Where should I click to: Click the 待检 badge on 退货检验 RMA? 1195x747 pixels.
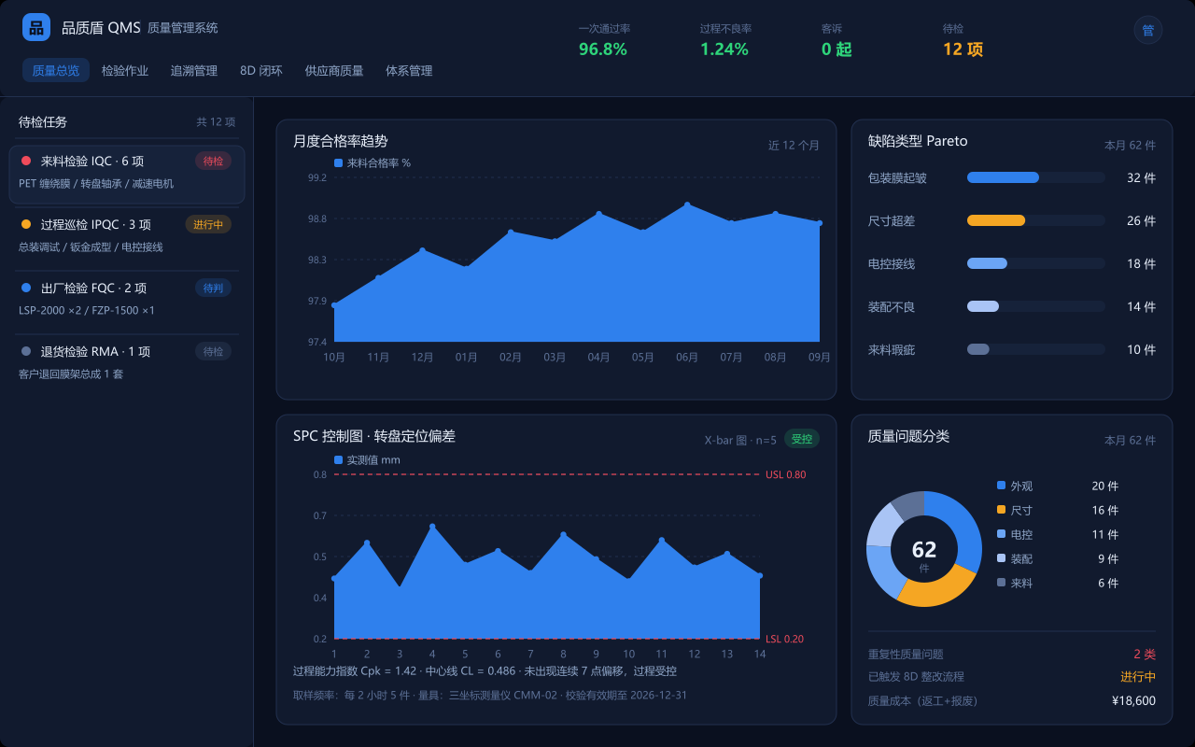click(x=213, y=351)
